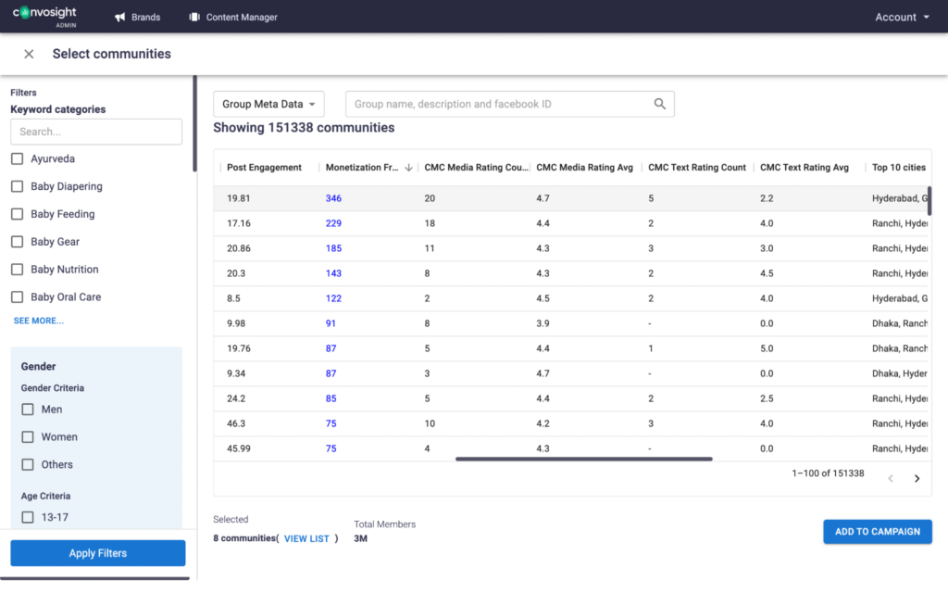
Task: Click the Brands megaphone icon
Action: tap(119, 17)
